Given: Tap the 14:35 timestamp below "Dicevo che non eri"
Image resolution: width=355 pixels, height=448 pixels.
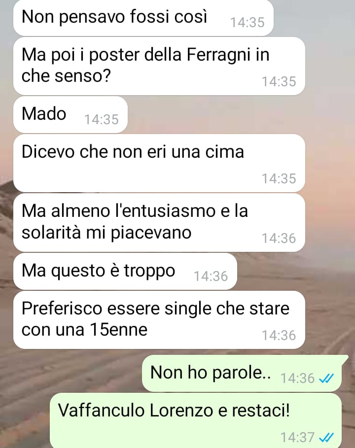Looking at the screenshot, I should [279, 179].
